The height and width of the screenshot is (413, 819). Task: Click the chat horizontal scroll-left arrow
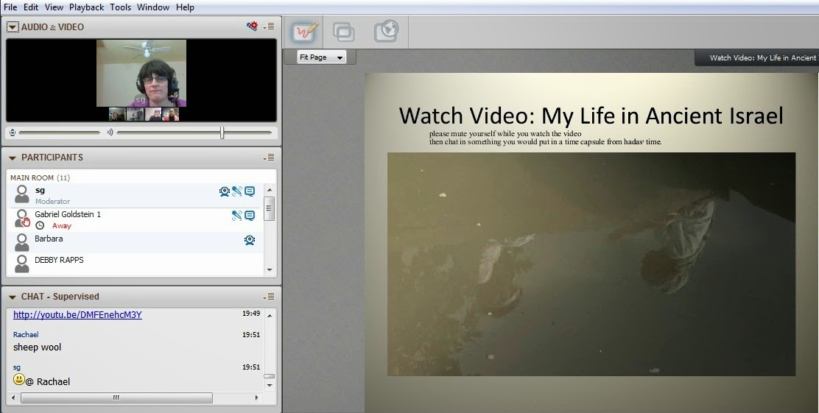tap(15, 398)
